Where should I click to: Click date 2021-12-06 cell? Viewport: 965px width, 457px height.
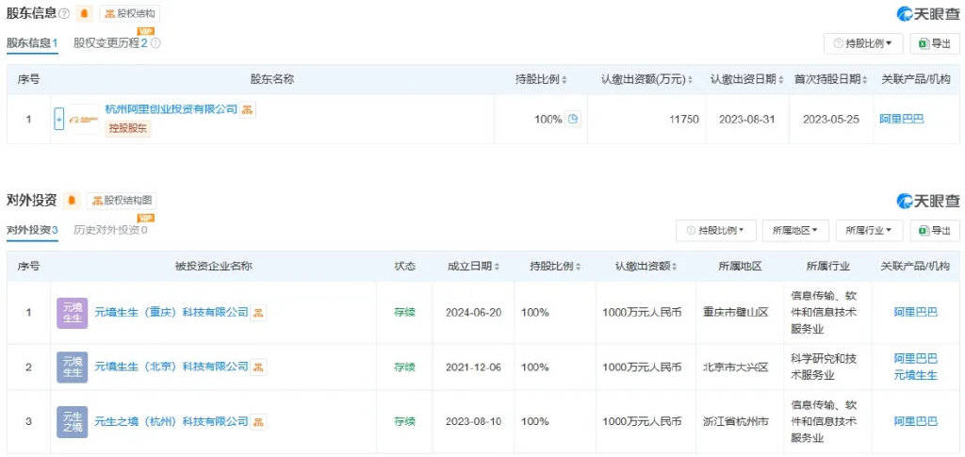tap(473, 367)
